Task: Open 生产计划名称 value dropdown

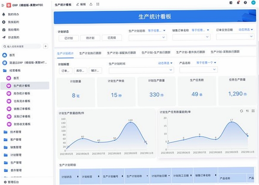Action: click(148, 37)
